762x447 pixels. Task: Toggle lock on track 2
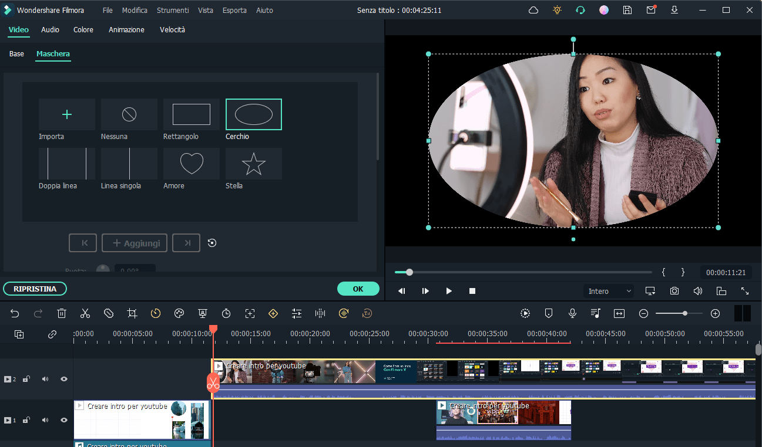pos(26,379)
